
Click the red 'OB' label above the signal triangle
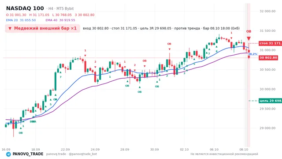pyautogui.click(x=249, y=31)
